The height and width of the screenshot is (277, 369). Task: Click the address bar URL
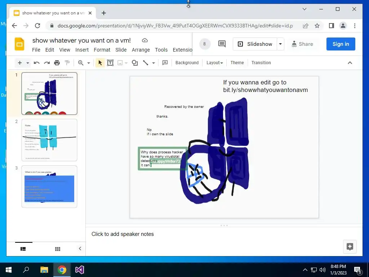click(175, 26)
